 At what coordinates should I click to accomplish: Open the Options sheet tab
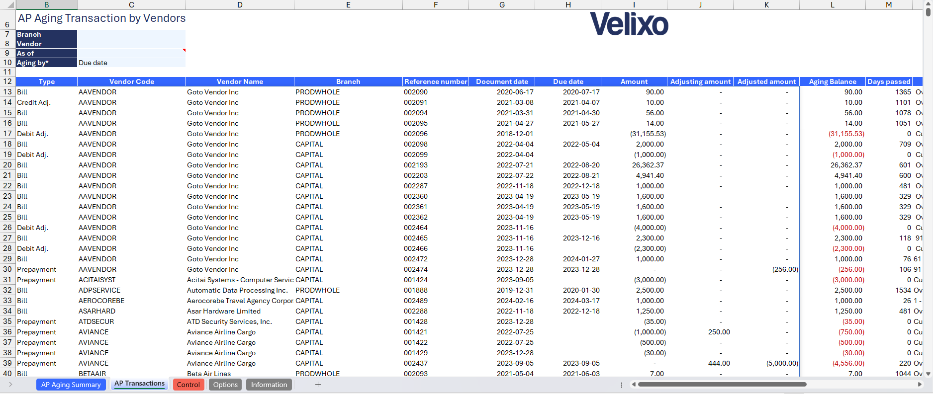coord(225,385)
